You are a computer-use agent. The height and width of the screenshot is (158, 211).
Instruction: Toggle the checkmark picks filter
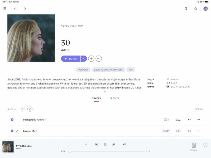[30, 109]
